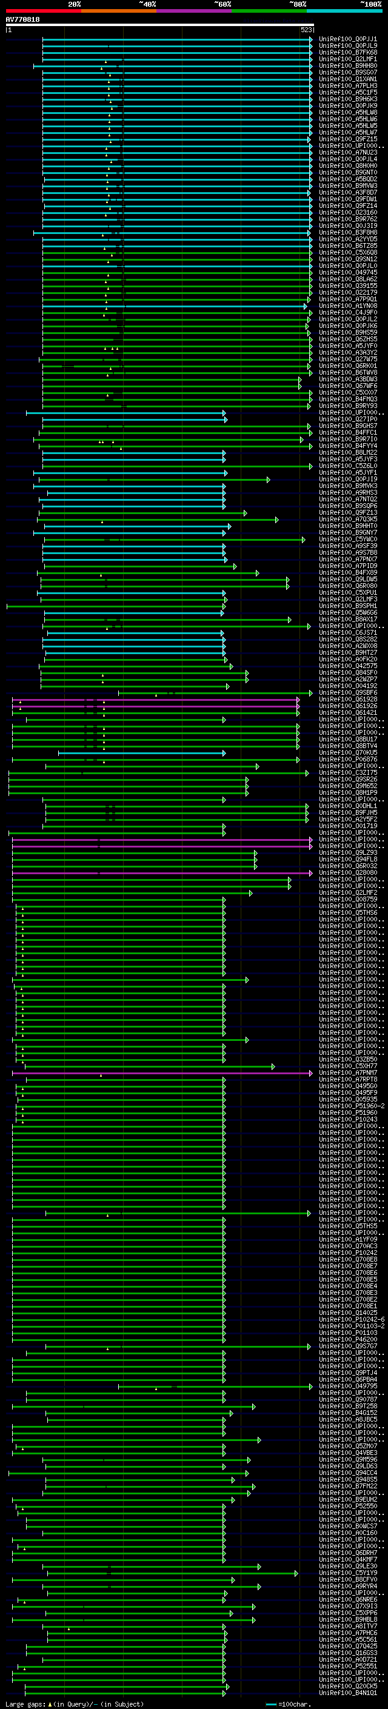Select the UniRef100_B8AX17 label

pyautogui.click(x=347, y=619)
